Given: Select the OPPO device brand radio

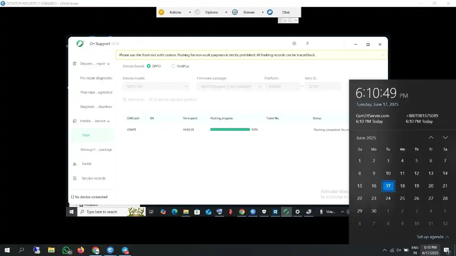Looking at the screenshot, I should point(149,66).
